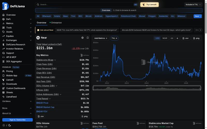The width and height of the screenshot is (207, 129).
Task: Click the Exchanges sidebar icon
Action: [3, 40]
